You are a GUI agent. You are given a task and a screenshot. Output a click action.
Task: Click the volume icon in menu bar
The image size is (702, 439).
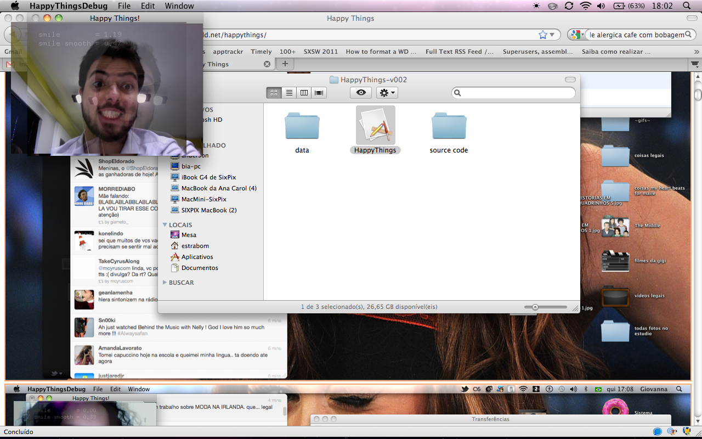601,6
